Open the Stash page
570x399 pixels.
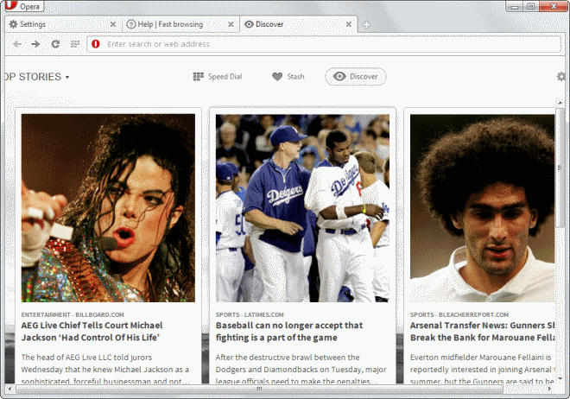pos(288,77)
